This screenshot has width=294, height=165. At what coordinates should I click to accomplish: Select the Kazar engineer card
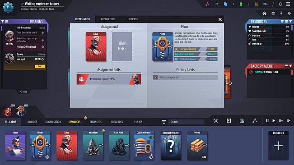pyautogui.click(x=15, y=145)
